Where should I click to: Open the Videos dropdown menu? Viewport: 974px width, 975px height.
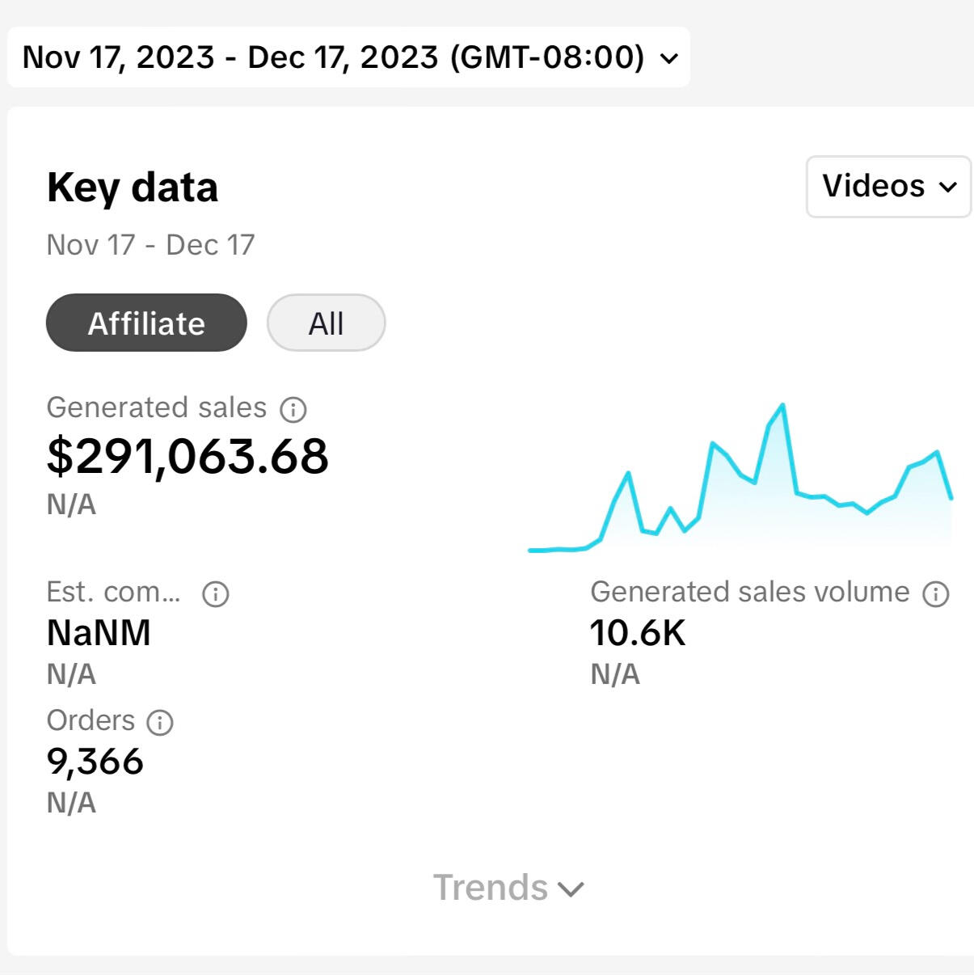coord(888,187)
